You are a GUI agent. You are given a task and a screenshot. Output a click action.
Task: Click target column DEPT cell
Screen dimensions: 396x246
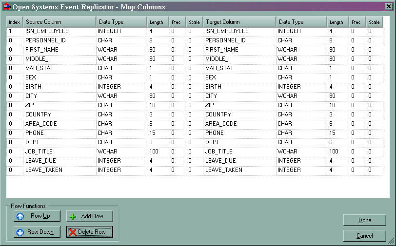coord(239,142)
